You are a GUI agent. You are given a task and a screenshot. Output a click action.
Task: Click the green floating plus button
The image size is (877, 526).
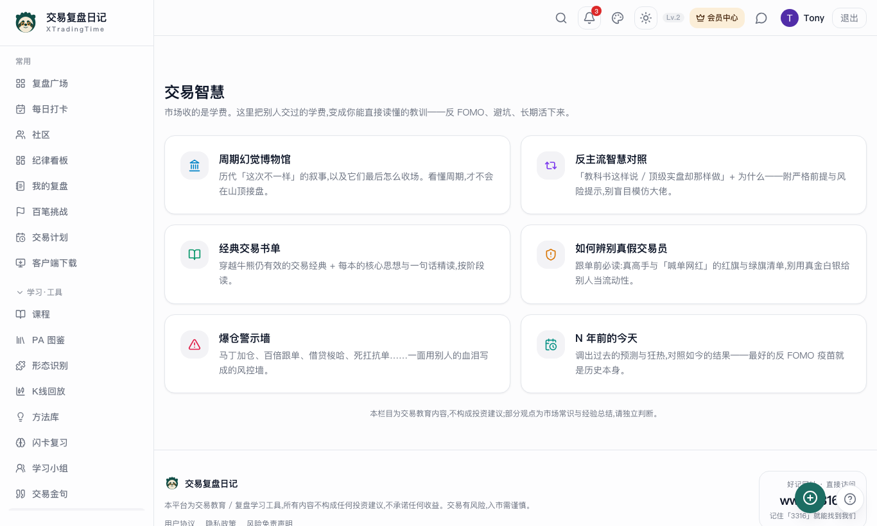coord(810,498)
